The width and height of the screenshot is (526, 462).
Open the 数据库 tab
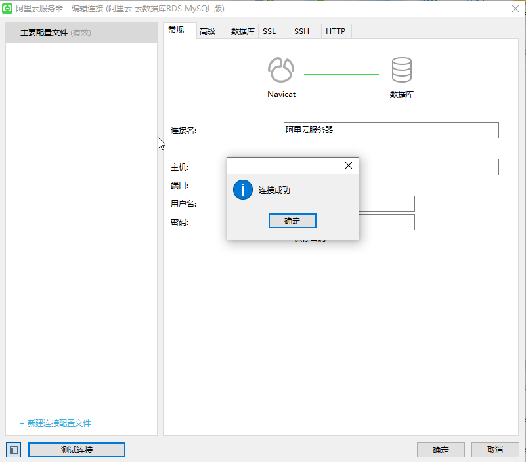243,31
